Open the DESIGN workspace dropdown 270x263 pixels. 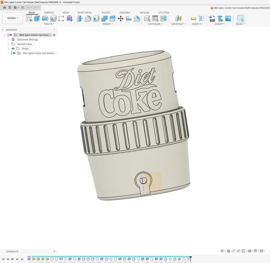pos(13,18)
